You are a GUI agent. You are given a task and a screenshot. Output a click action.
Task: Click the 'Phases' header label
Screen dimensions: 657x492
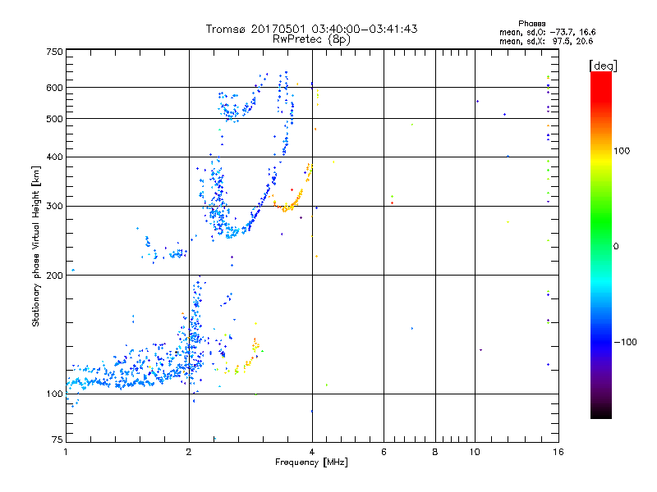[x=531, y=24]
